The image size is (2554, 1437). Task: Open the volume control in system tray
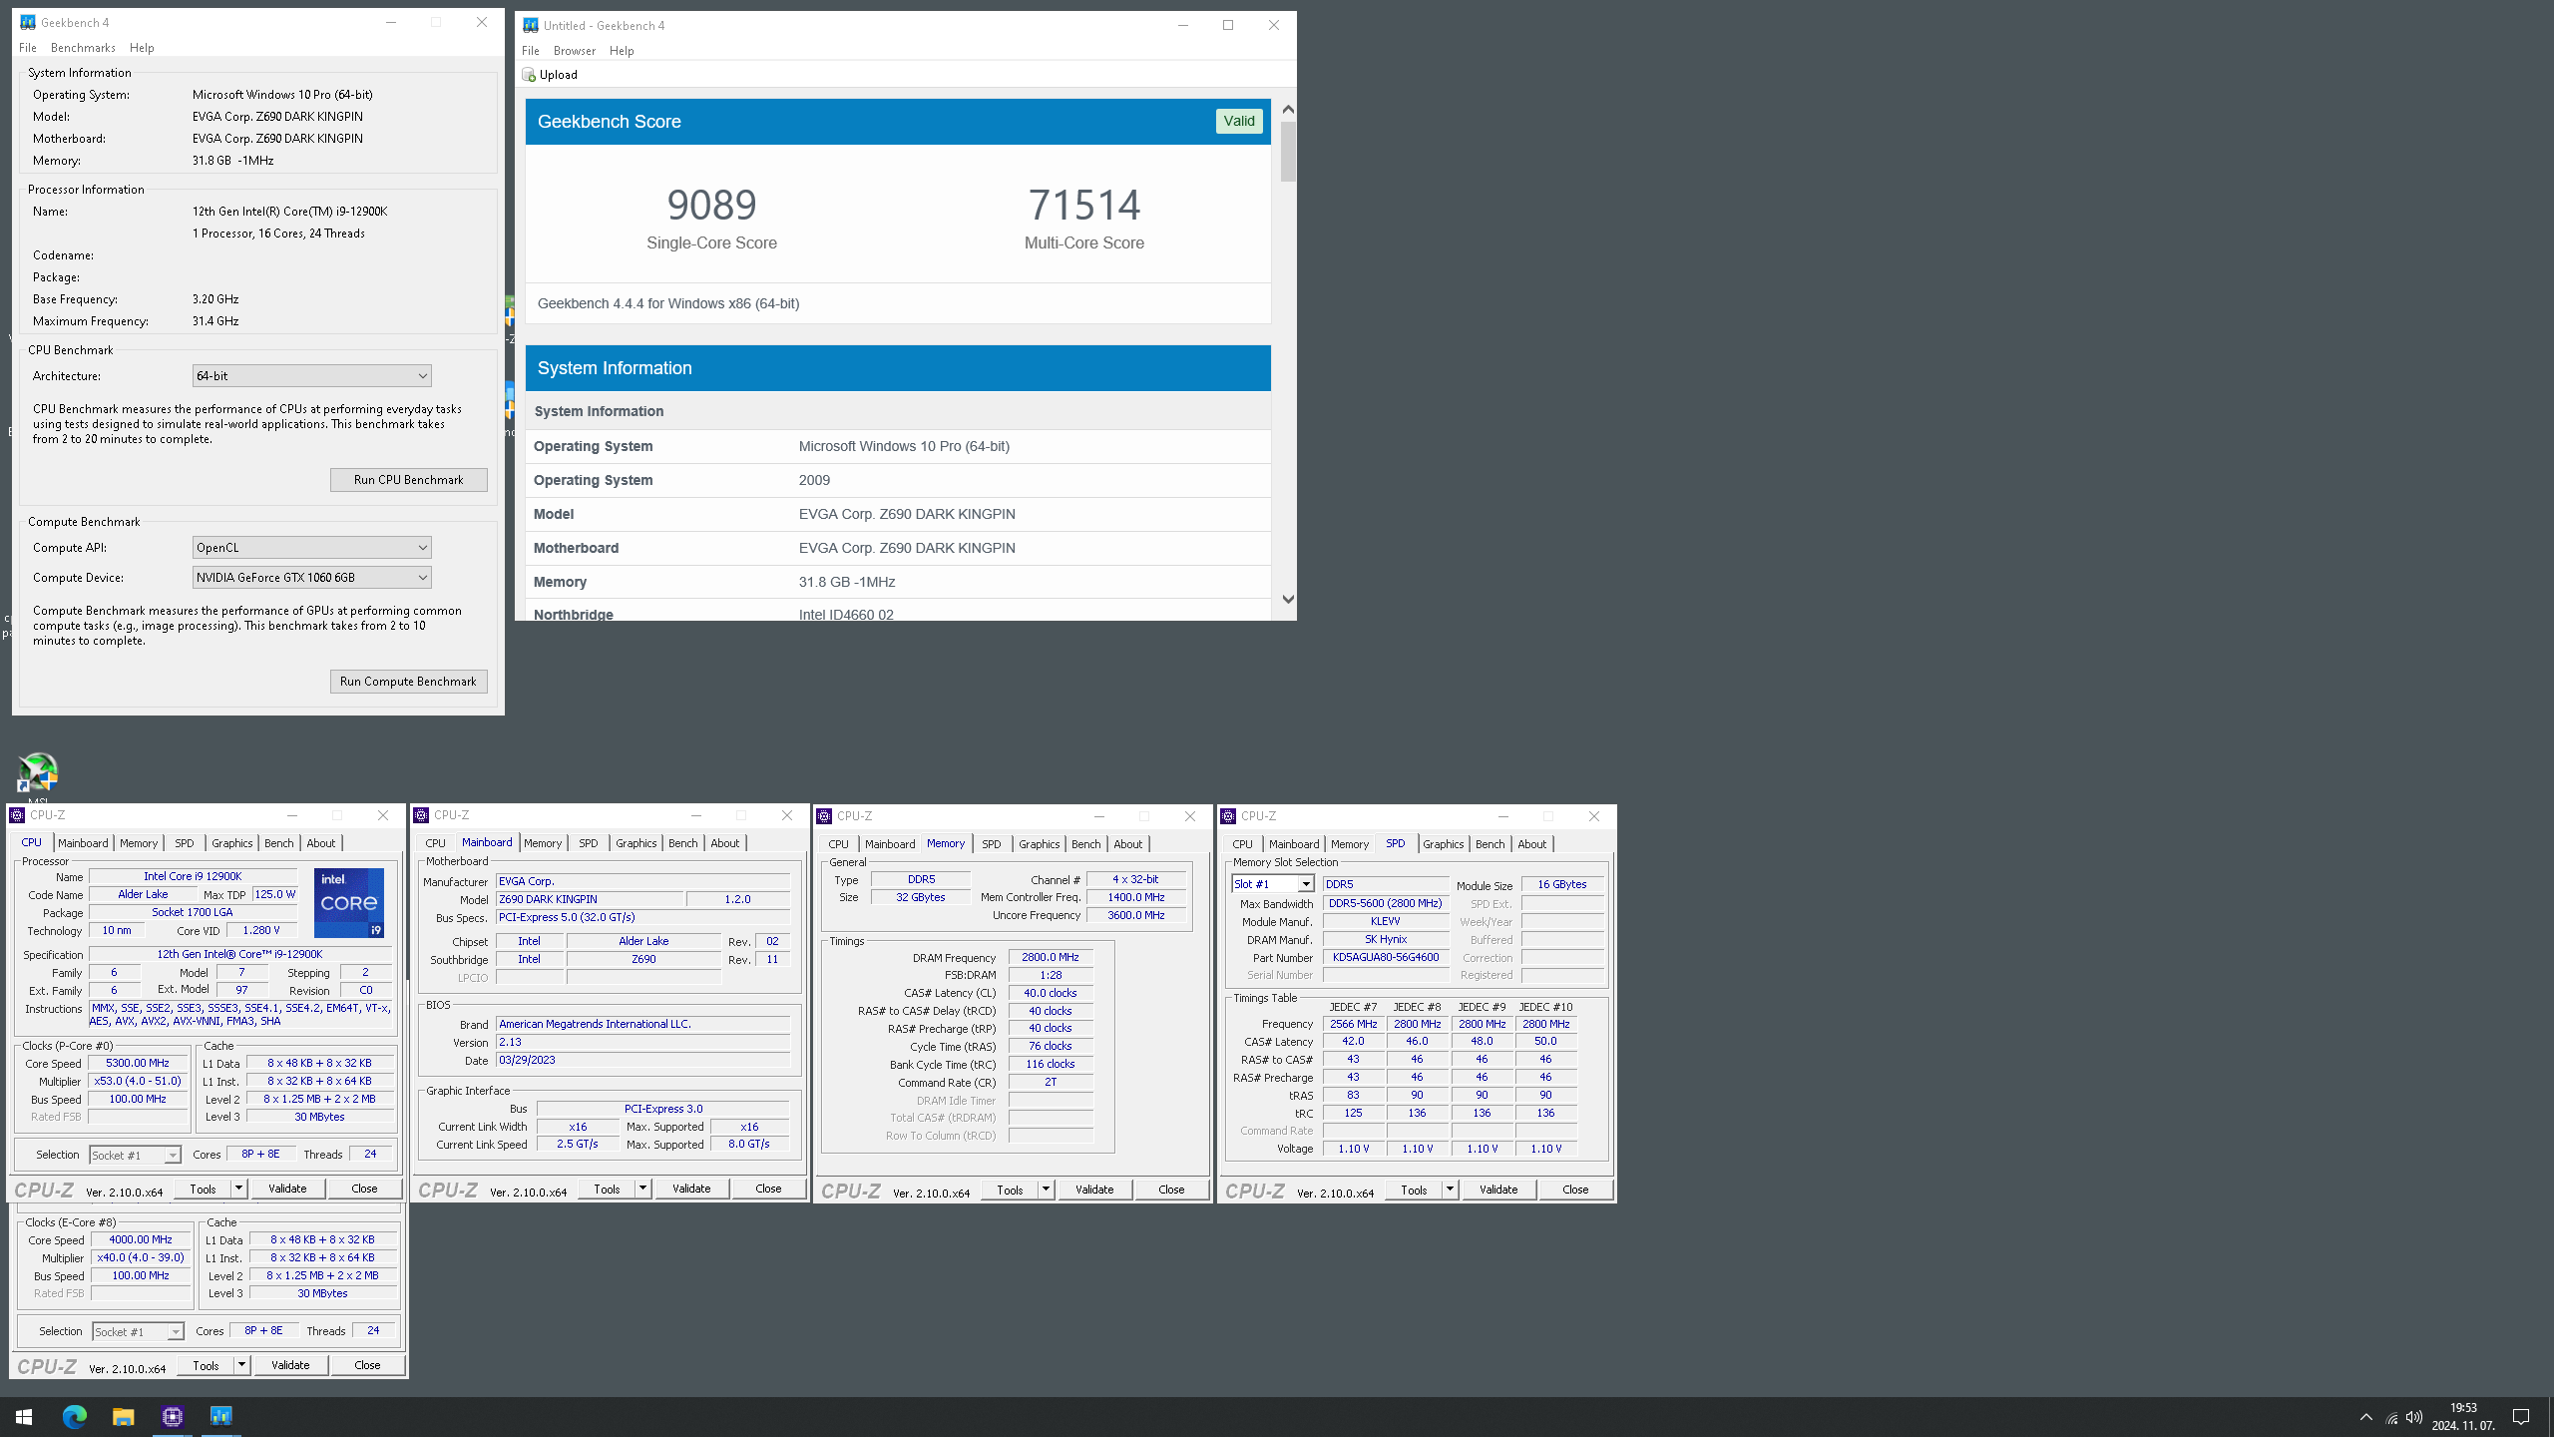point(2414,1417)
